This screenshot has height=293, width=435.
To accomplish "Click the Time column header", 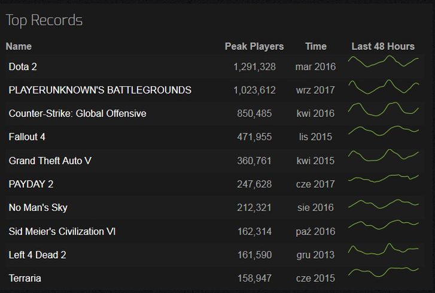I will (316, 46).
